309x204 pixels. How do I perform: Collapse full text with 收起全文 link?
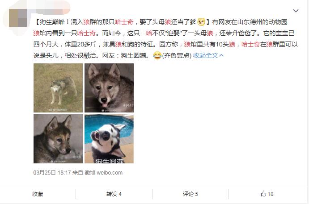pos(208,55)
